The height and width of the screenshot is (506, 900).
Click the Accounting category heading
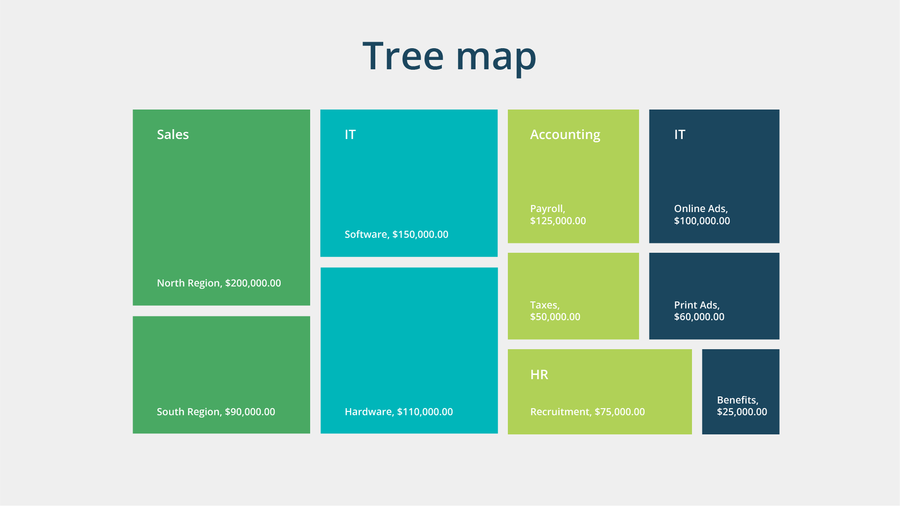coord(565,135)
